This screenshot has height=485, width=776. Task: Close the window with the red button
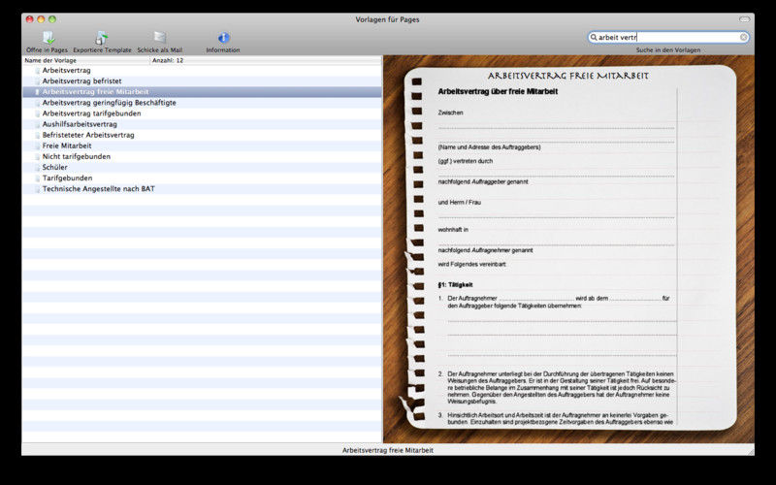[30, 19]
